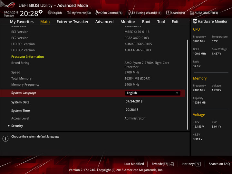This screenshot has width=232, height=174.
Task: Click the Administrator access level value
Action: coord(134,118)
